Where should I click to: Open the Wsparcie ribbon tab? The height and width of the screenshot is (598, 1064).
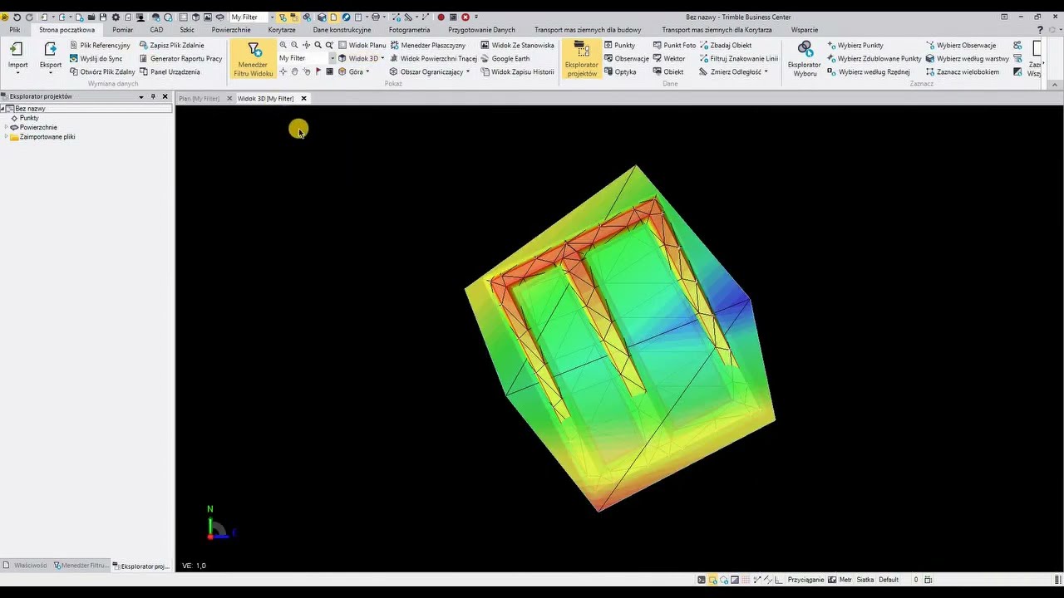click(805, 30)
